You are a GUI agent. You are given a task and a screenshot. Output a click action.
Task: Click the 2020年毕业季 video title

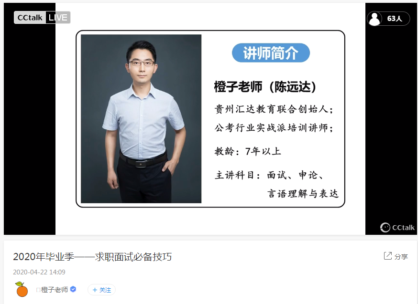coord(92,257)
